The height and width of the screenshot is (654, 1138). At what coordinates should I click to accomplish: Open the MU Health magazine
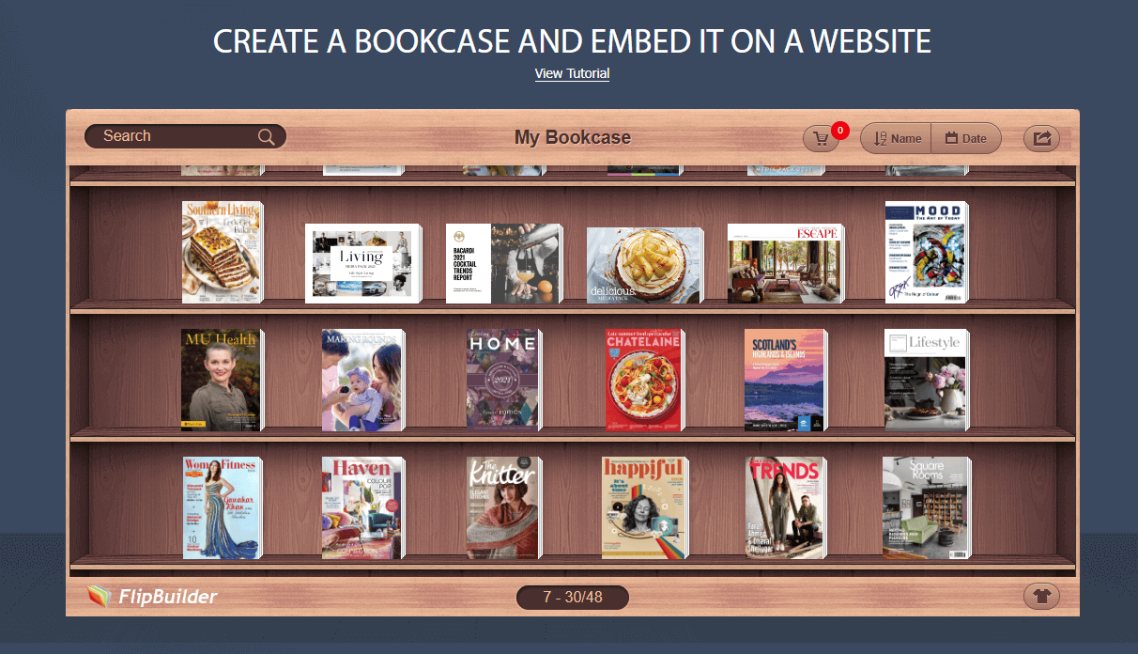(223, 380)
